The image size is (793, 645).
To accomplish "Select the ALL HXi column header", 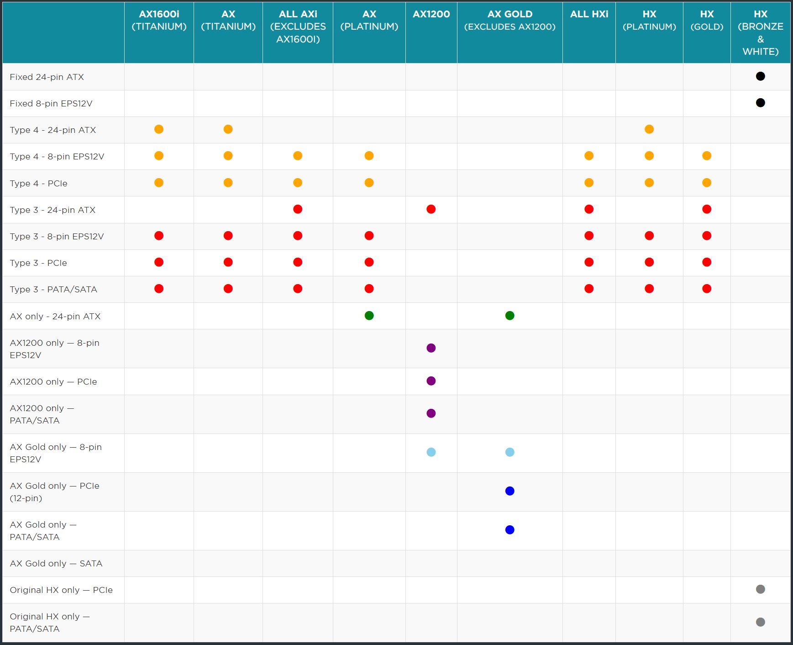I will [x=589, y=32].
